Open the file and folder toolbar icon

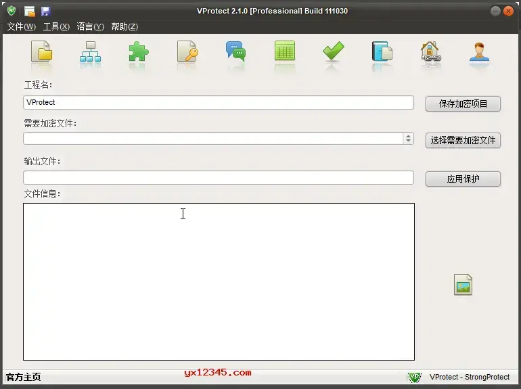pos(41,51)
